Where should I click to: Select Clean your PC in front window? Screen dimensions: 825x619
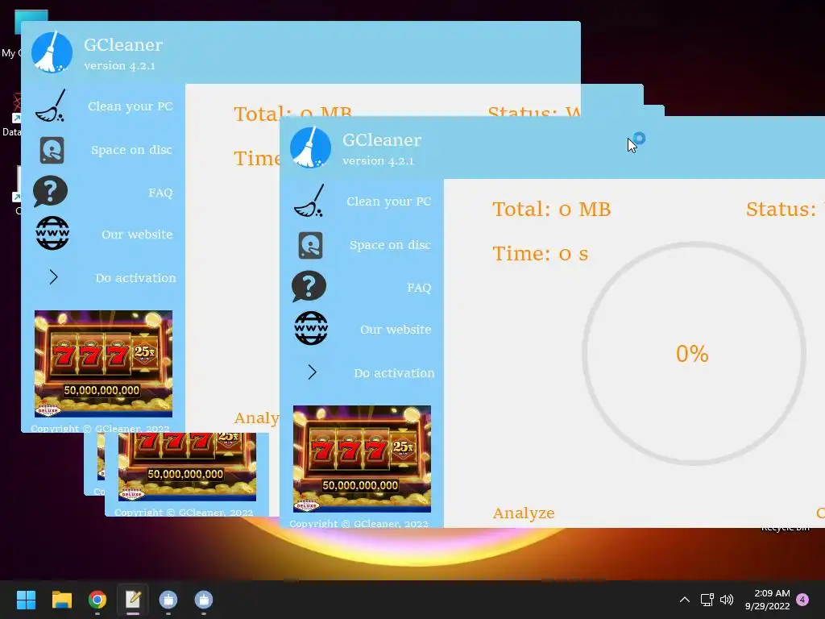click(x=389, y=201)
